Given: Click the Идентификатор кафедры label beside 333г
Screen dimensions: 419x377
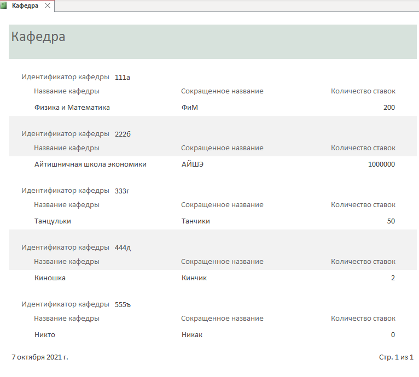Looking at the screenshot, I should coord(66,190).
